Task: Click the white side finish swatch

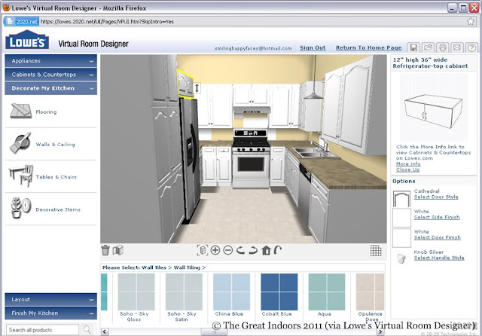Action: 401,218
